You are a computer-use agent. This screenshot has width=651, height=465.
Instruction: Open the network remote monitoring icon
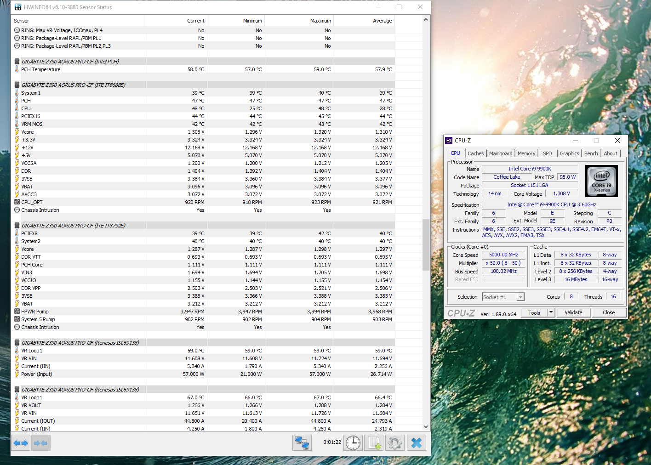point(302,443)
